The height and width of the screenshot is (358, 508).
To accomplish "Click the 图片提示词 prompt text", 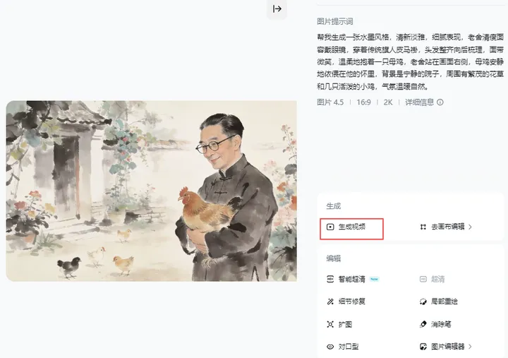I will pos(410,61).
